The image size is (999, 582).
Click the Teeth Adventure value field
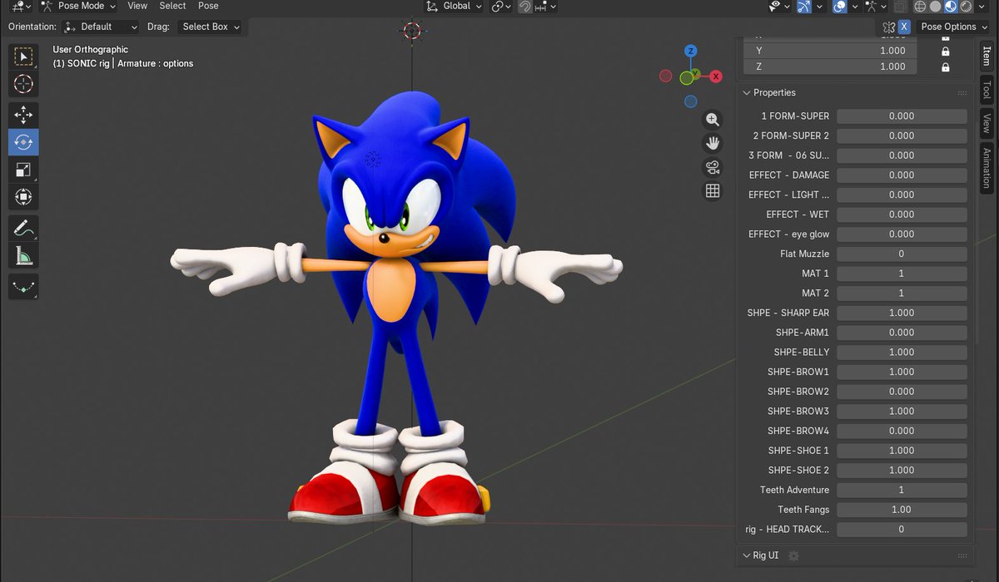coord(902,490)
